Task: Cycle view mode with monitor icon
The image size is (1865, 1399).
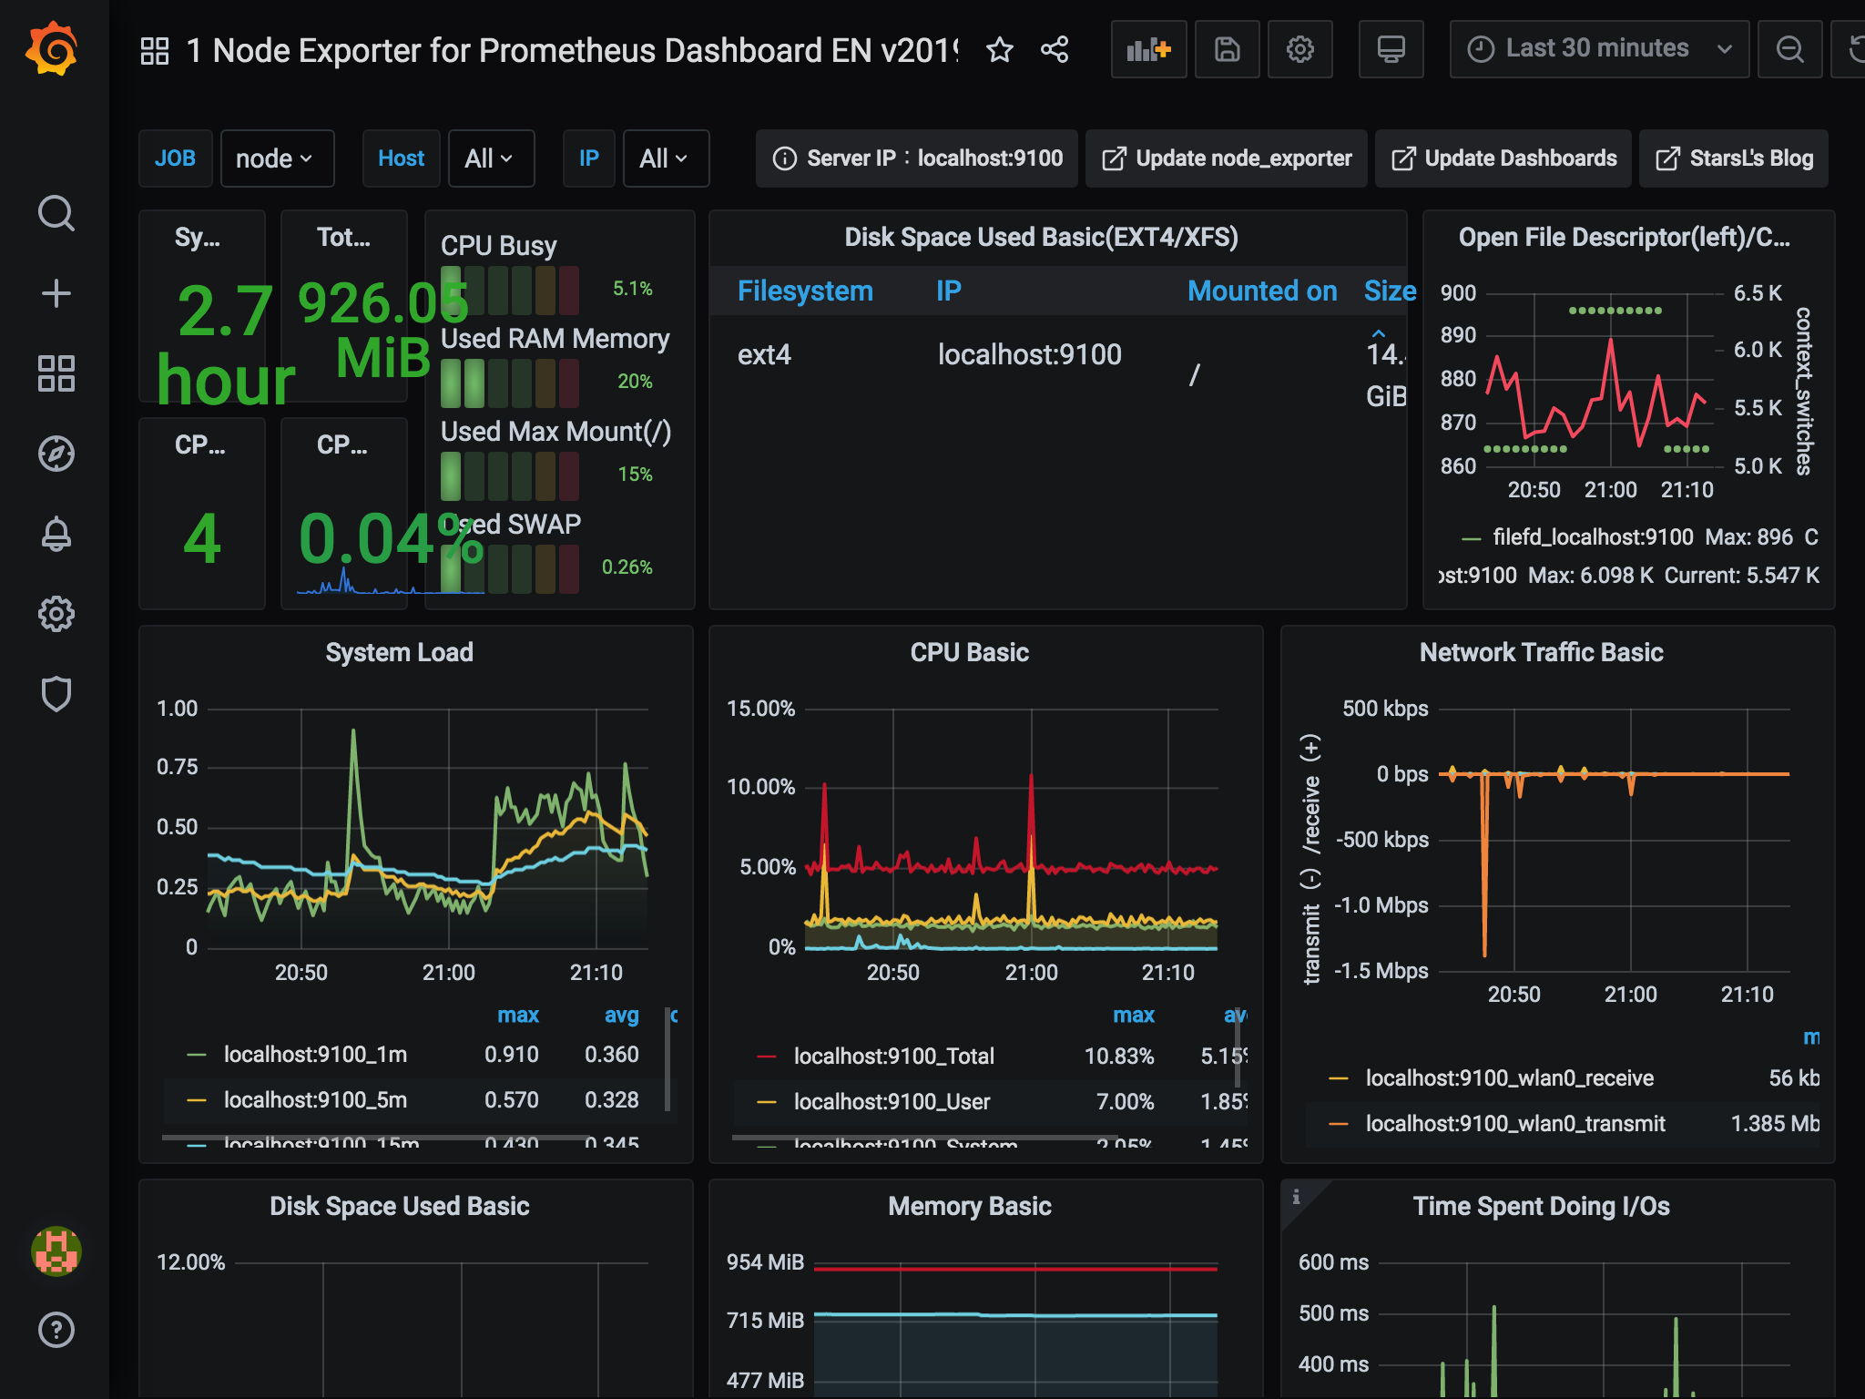Action: click(1391, 49)
